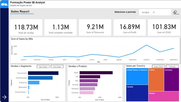181x102 pixels.
Task: Click the DIO logo icon
Action: pyautogui.click(x=5, y=4)
